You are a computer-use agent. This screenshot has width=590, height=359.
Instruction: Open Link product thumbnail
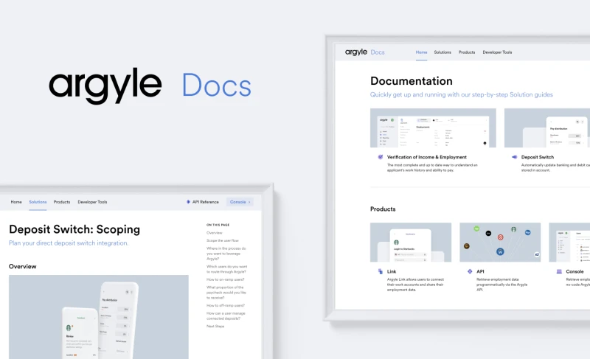coord(411,242)
